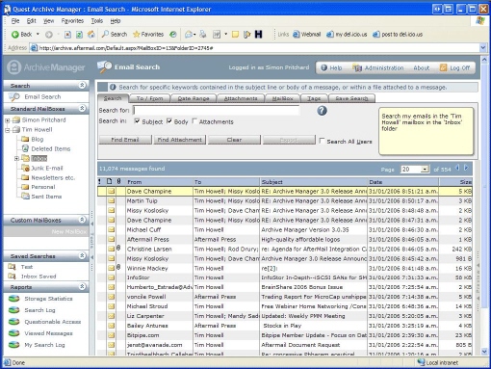Screen dimensions: 491x369
Task: Expand the Simon Pritchard mailbox tree
Action: [8, 120]
